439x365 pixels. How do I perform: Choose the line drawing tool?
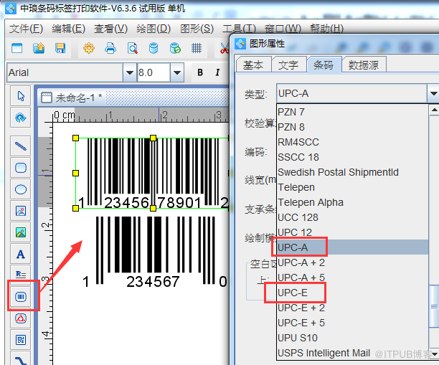coord(21,146)
